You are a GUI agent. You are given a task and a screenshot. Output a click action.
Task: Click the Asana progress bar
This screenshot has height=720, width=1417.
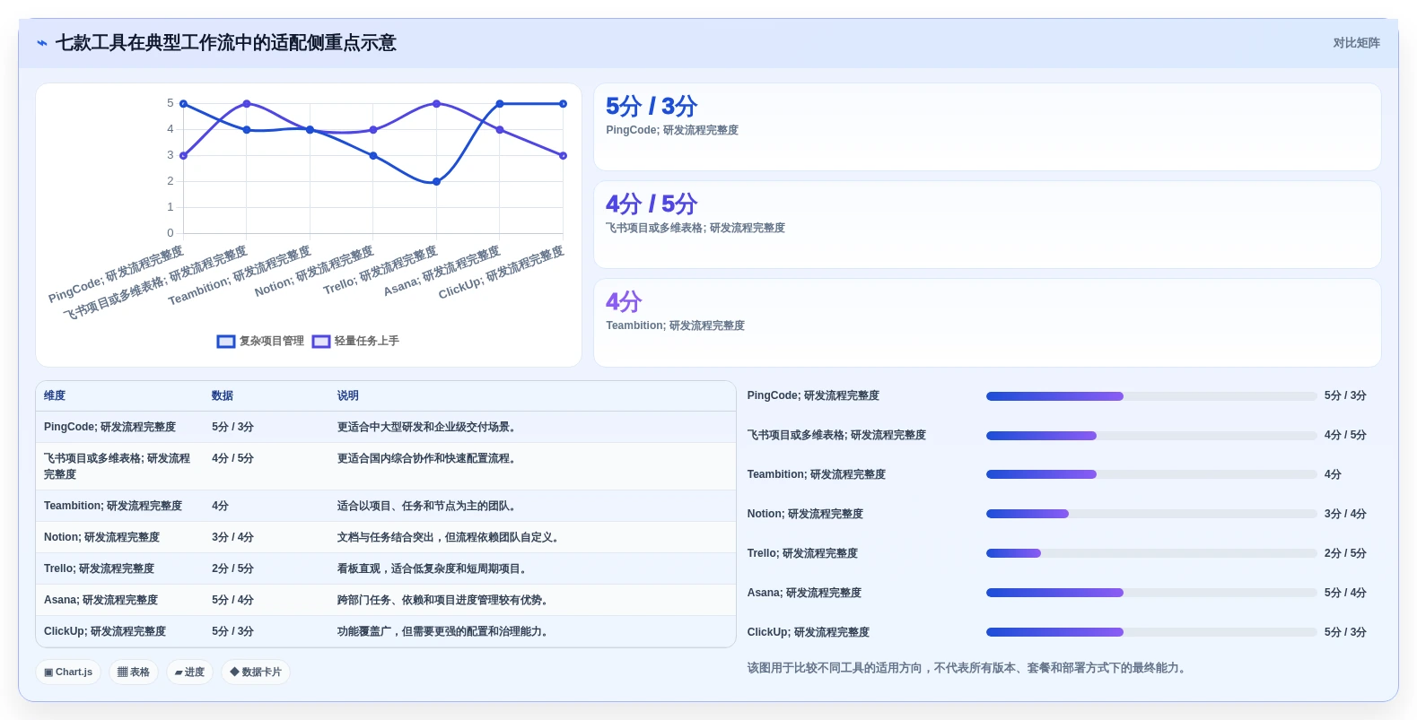coord(1151,594)
